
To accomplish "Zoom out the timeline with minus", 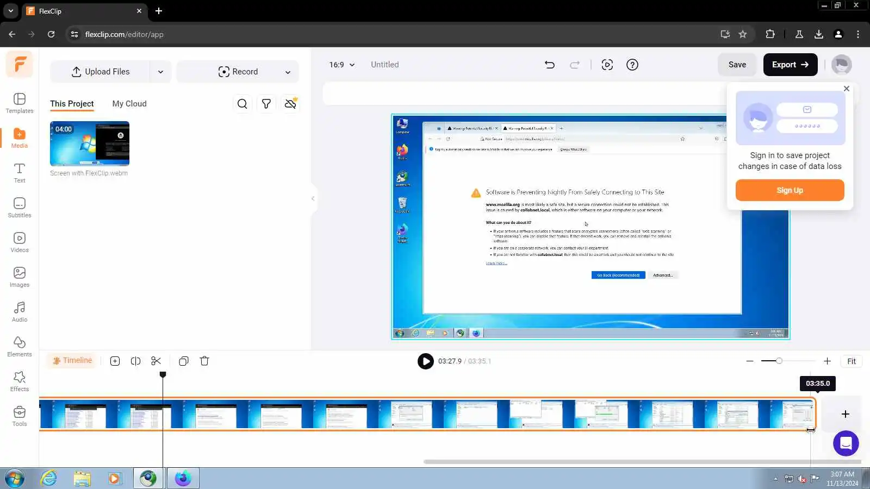I will (750, 361).
